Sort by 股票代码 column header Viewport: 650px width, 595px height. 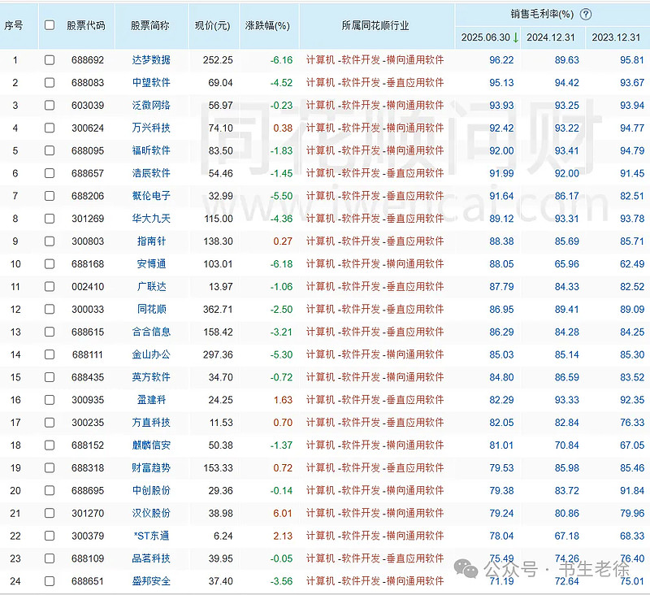point(86,26)
